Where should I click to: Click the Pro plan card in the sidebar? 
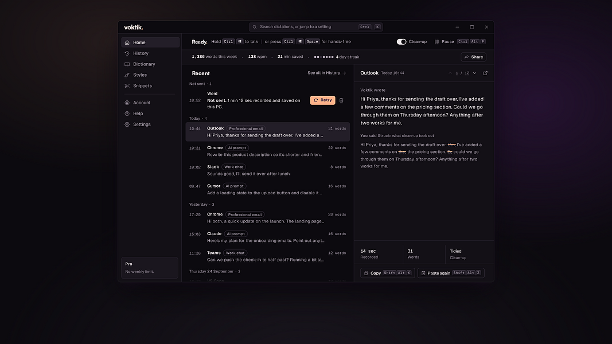tap(150, 268)
